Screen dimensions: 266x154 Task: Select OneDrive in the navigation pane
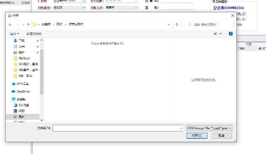pos(23,91)
